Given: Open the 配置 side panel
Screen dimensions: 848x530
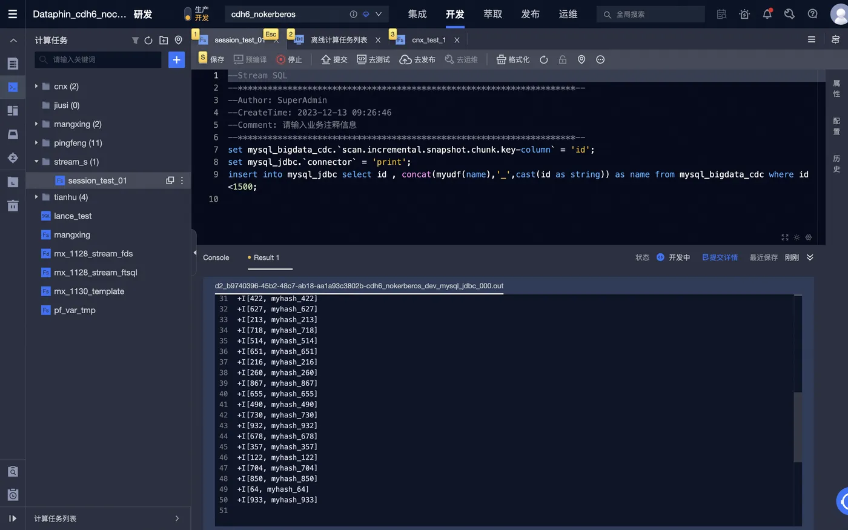Looking at the screenshot, I should tap(836, 126).
